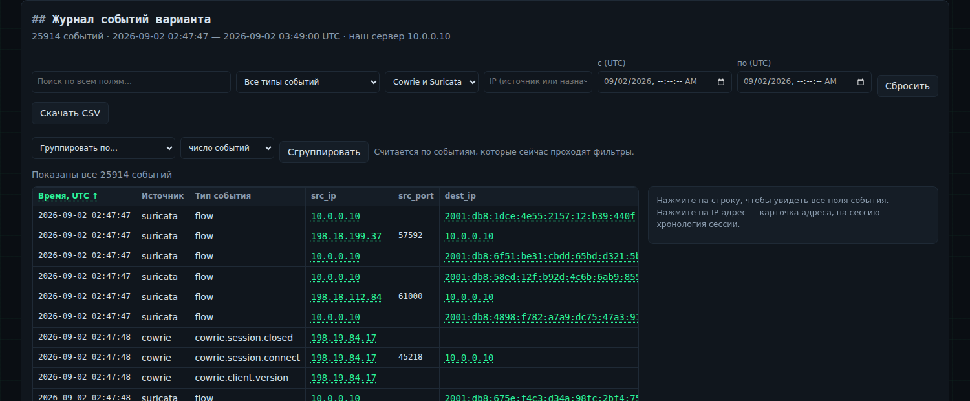Focus the IP address filter field
This screenshot has width=970, height=401.
[538, 82]
